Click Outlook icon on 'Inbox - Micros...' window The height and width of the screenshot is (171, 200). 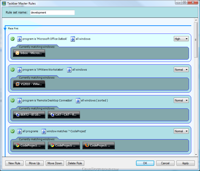[17, 53]
